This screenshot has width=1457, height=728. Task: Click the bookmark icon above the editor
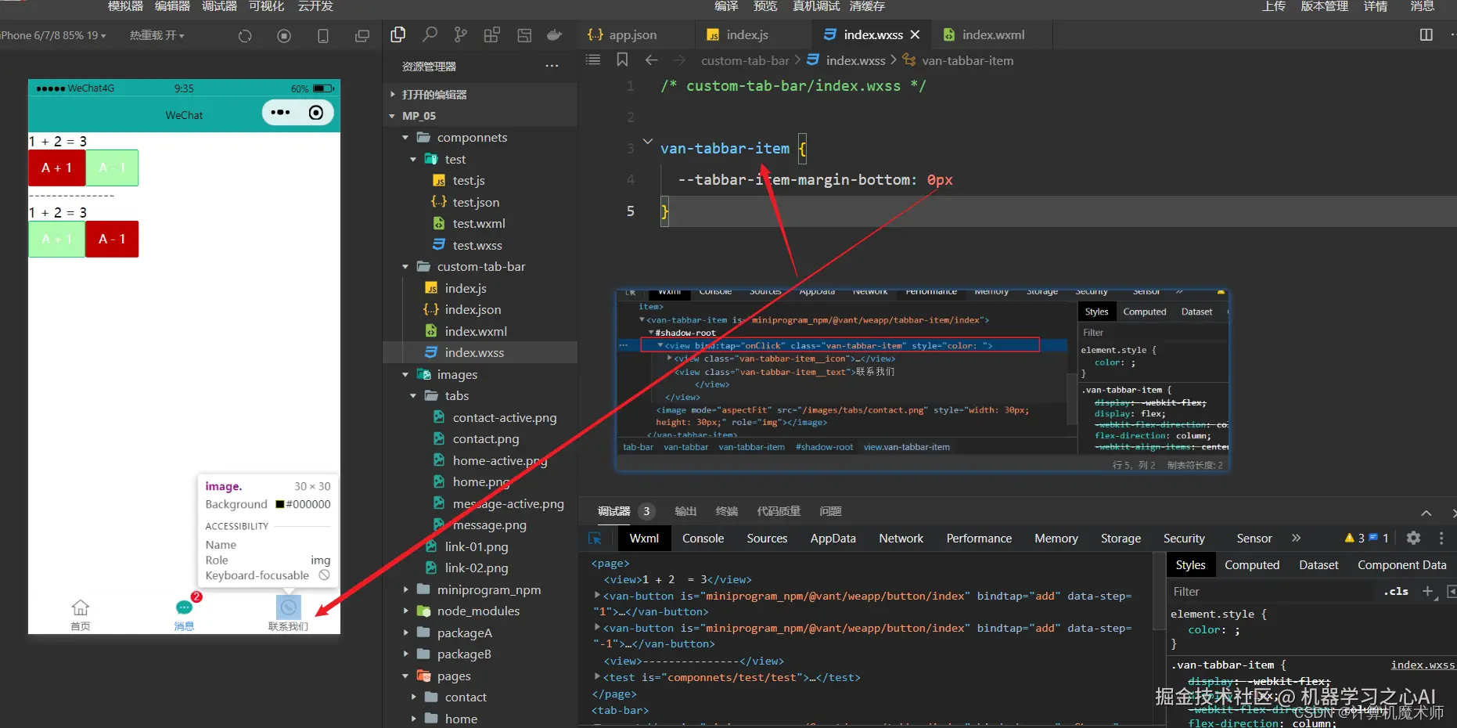coord(622,60)
